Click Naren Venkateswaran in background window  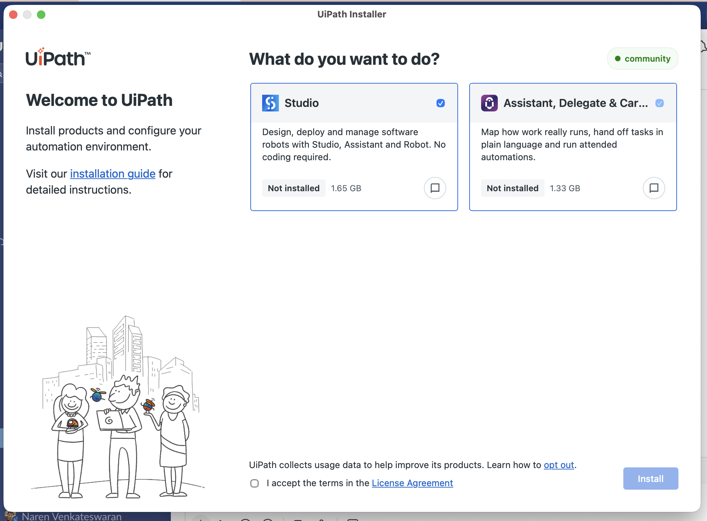[71, 516]
